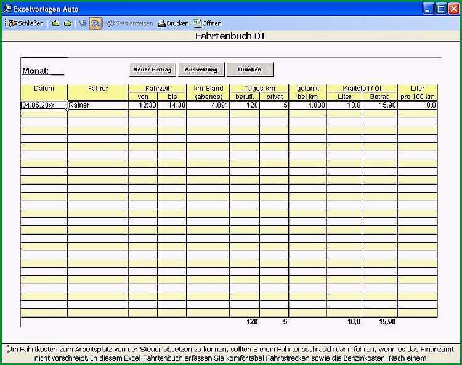Click the greyed icon after the arrows
The width and height of the screenshot is (462, 365).
[83, 23]
